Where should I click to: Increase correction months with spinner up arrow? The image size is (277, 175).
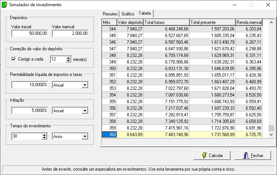coord(68,58)
